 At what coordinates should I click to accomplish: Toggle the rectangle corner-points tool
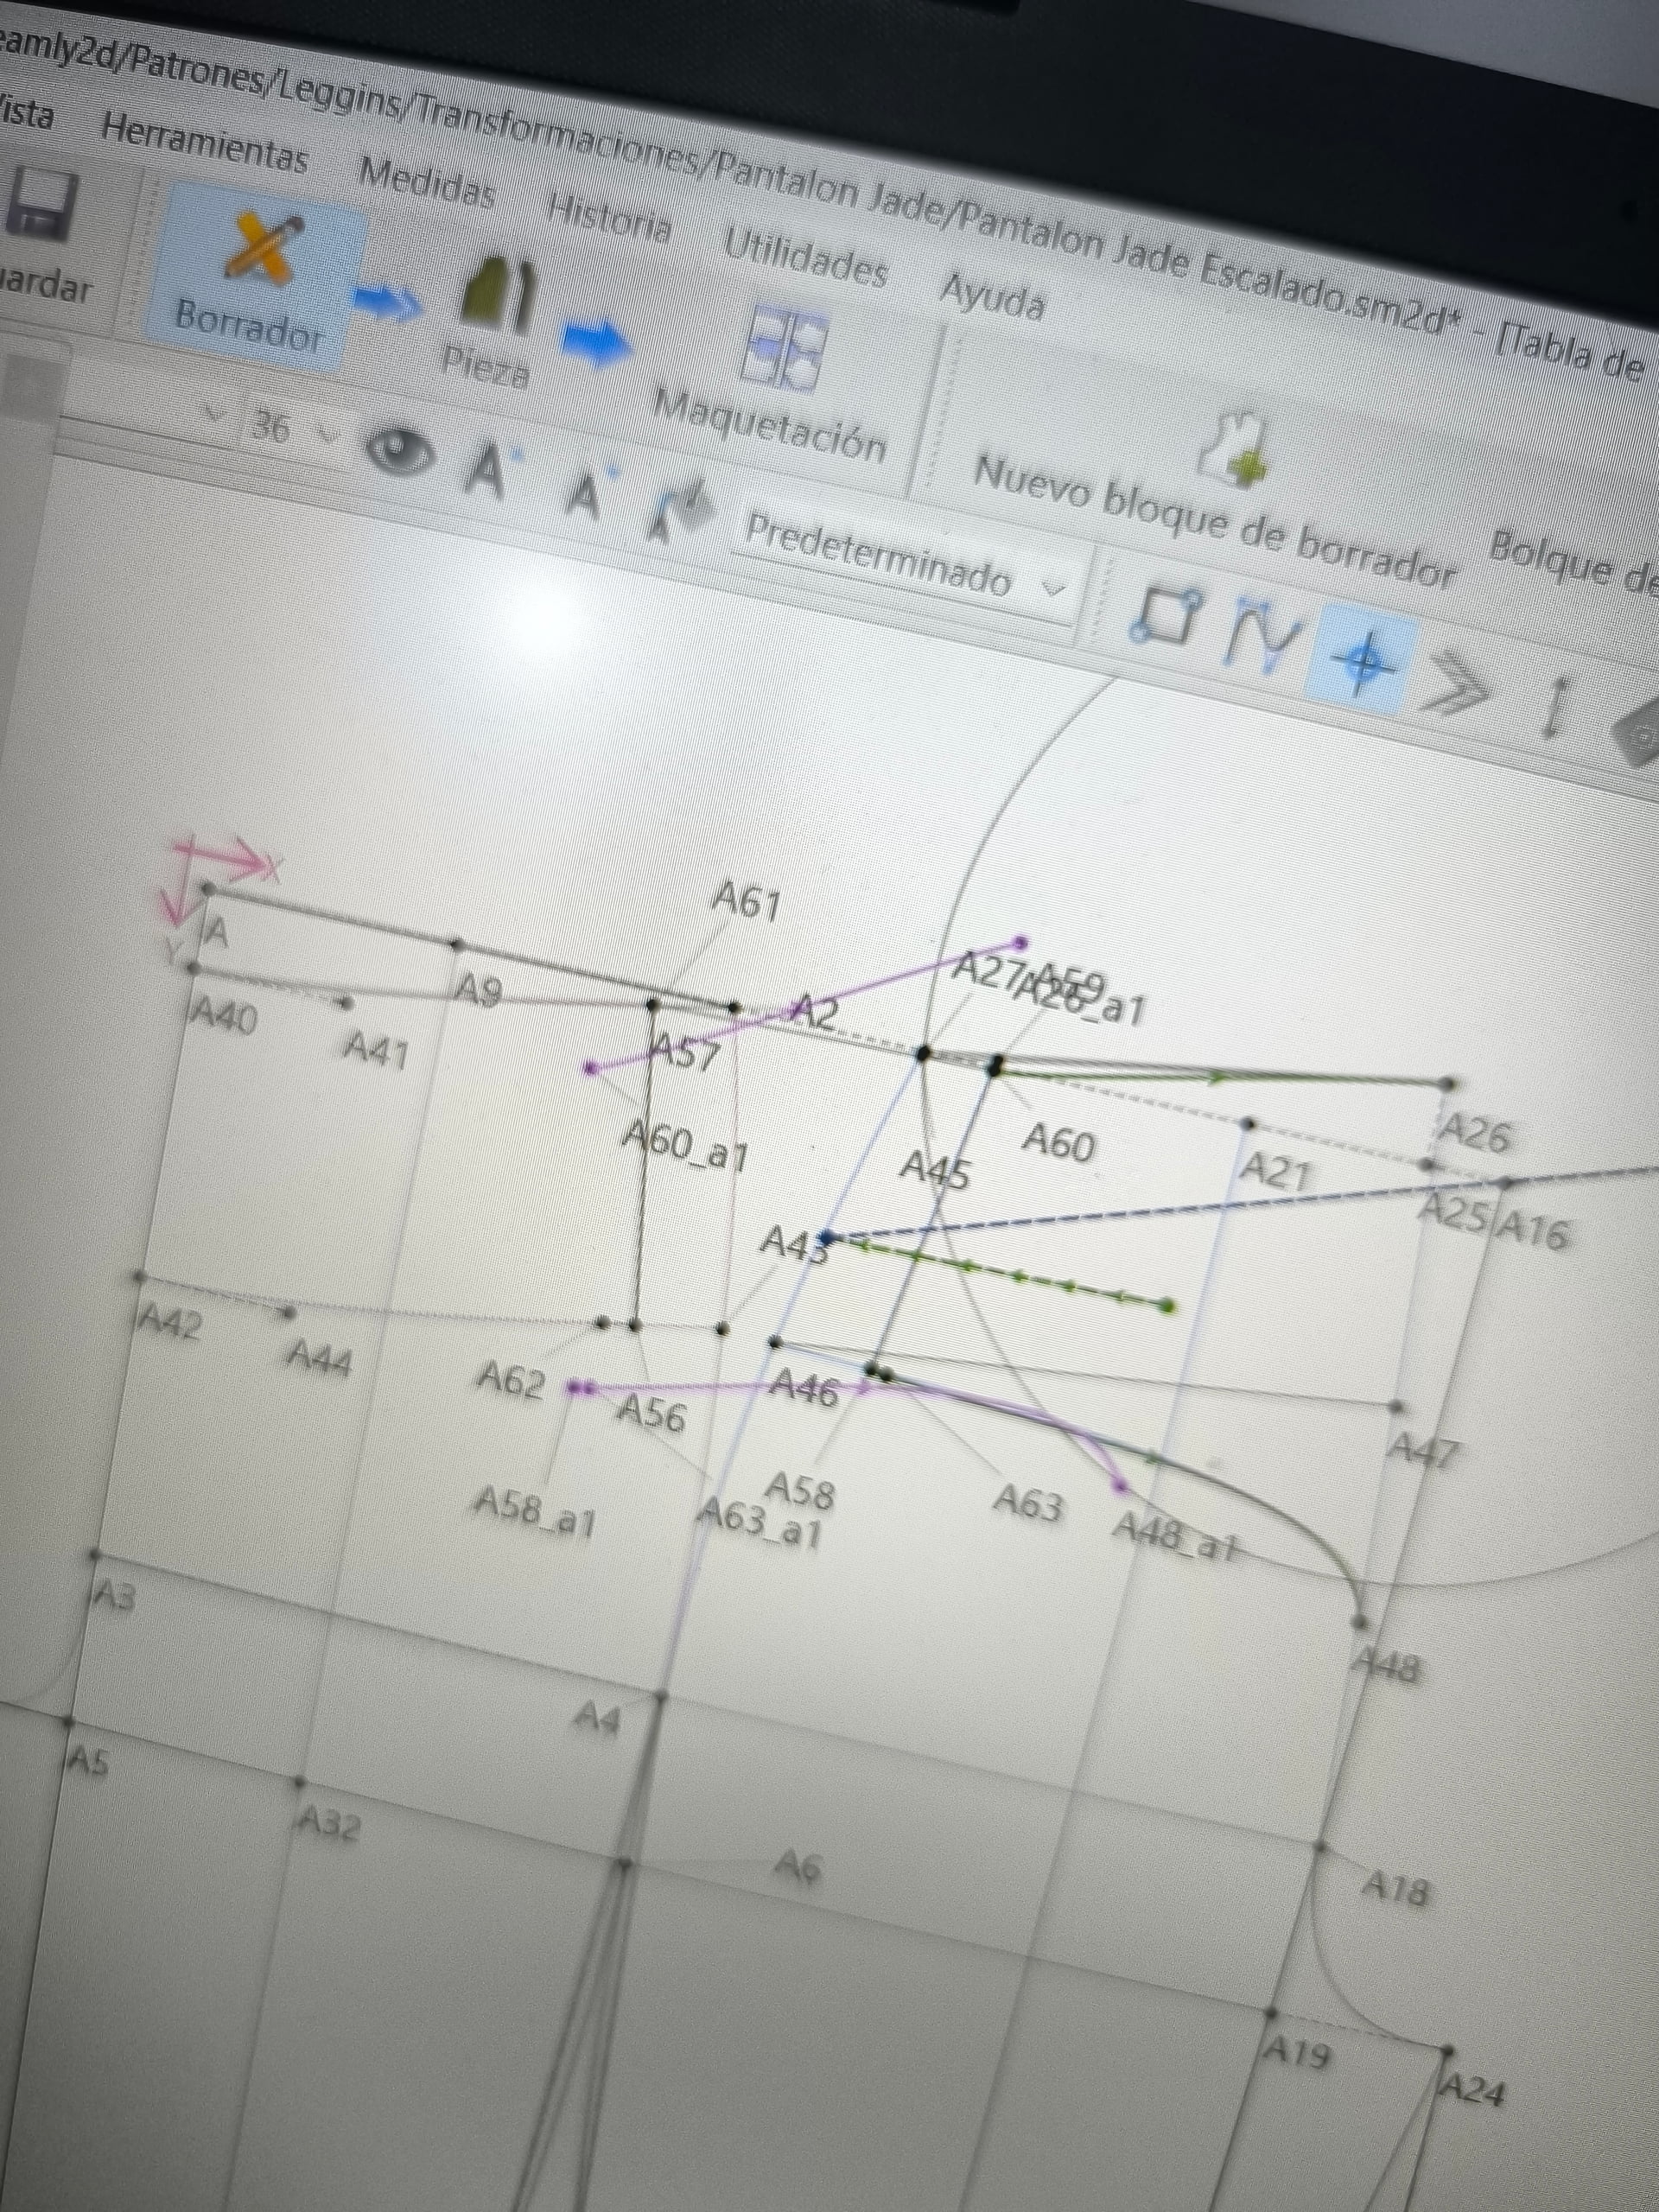(1165, 615)
